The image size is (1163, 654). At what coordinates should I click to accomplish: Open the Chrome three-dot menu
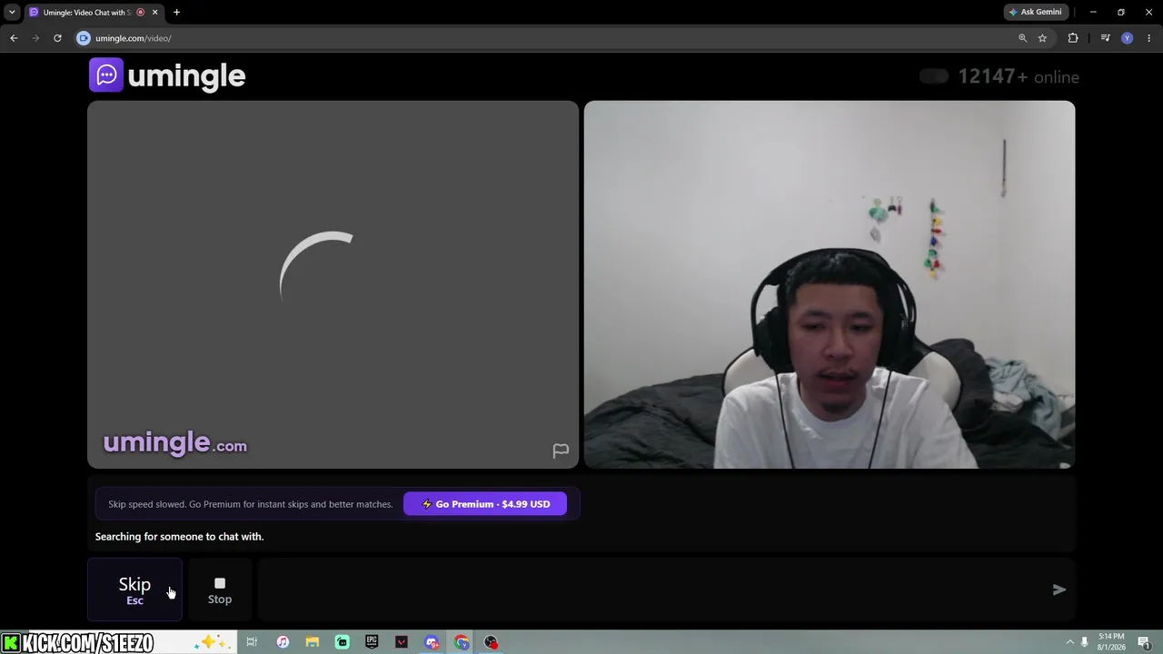click(x=1149, y=38)
